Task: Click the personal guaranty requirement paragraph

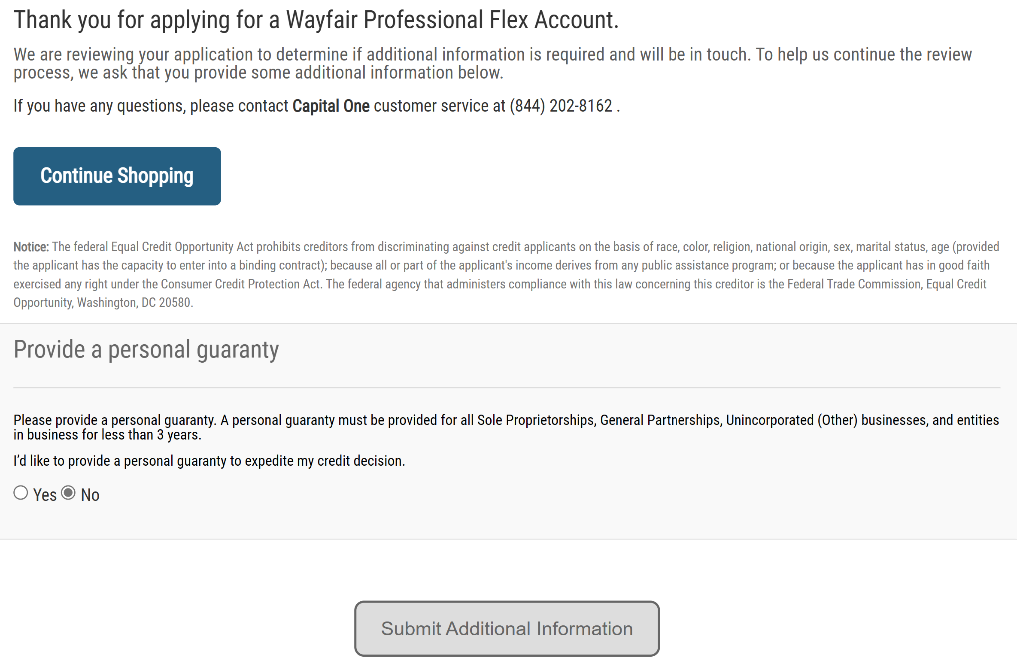Action: tap(507, 427)
